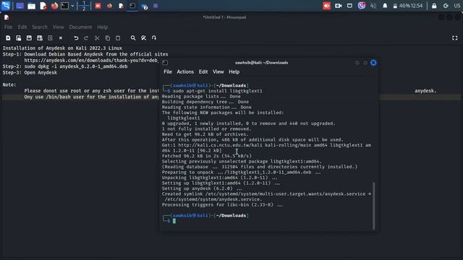
Task: Click the Show Desktop panel icon
Action: point(20,6)
